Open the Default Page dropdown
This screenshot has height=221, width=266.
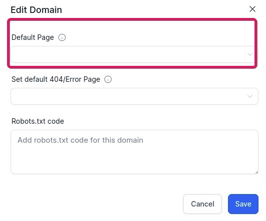134,54
